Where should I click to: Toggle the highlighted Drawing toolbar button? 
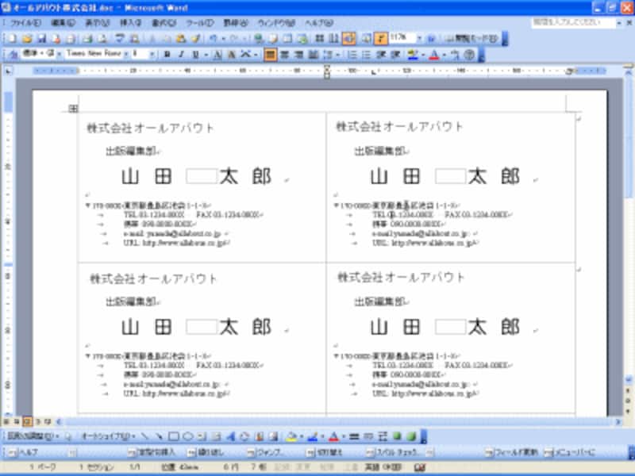348,38
